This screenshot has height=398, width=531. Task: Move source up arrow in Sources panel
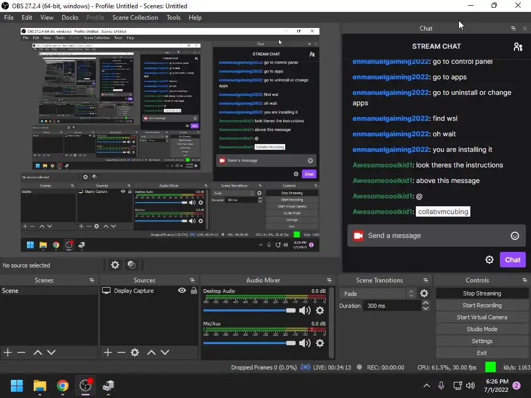151,352
